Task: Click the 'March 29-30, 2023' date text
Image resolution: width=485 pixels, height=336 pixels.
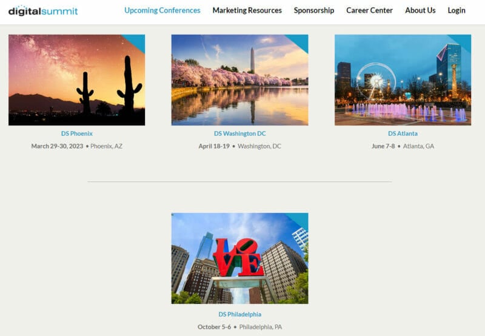Action: 57,146
